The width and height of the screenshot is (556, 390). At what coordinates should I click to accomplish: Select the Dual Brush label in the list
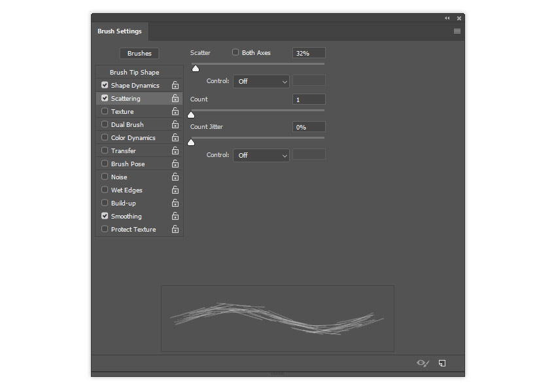(128, 124)
